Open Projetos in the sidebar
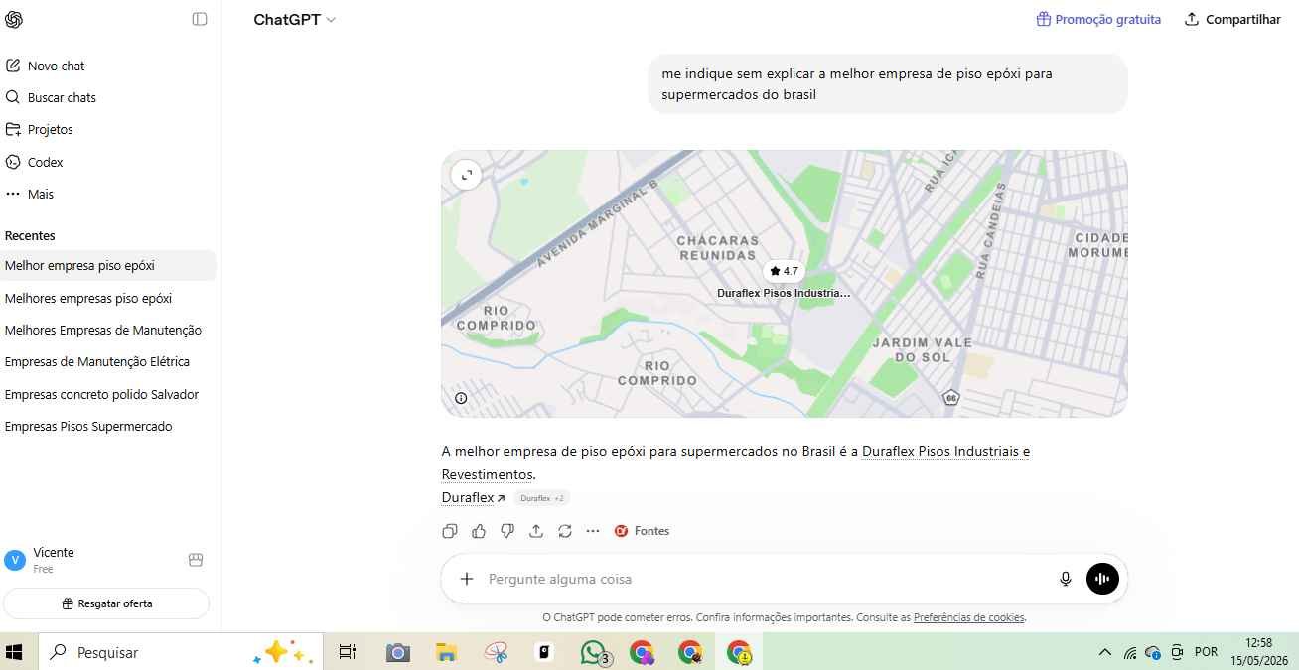Image resolution: width=1299 pixels, height=670 pixels. pos(40,129)
